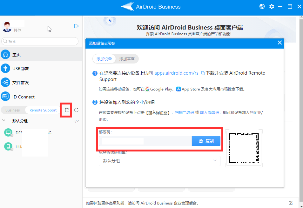Image resolution: width=303 pixels, height=208 pixels.
Task: Click the 部署码 code field
Action: point(145,141)
